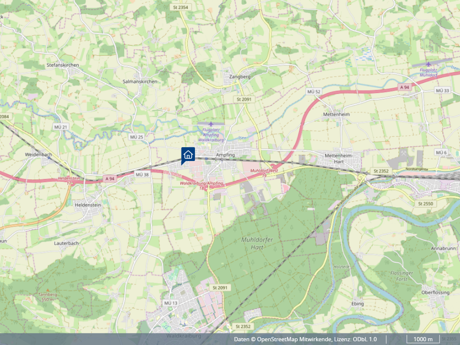
Task: Click the Mühldorf West exit 19 label
Action: 264,173
